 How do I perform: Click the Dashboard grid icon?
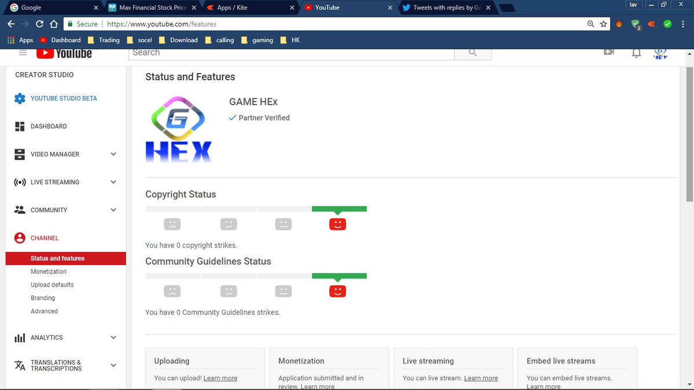(x=20, y=126)
